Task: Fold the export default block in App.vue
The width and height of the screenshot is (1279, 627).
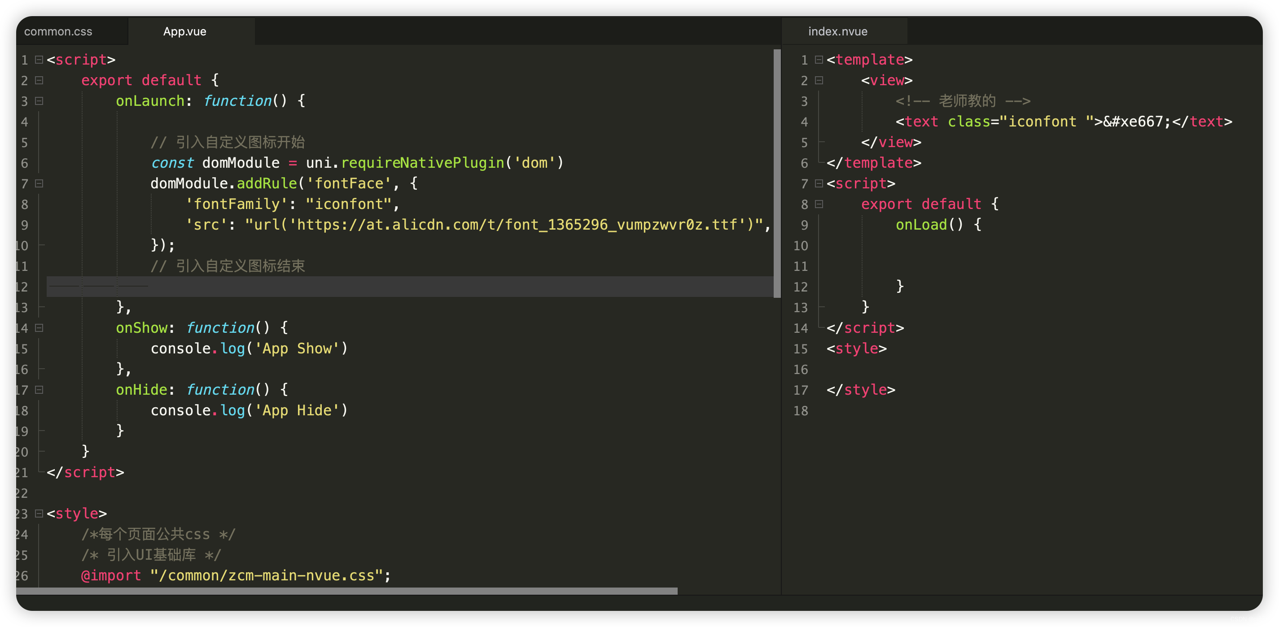Action: tap(39, 80)
